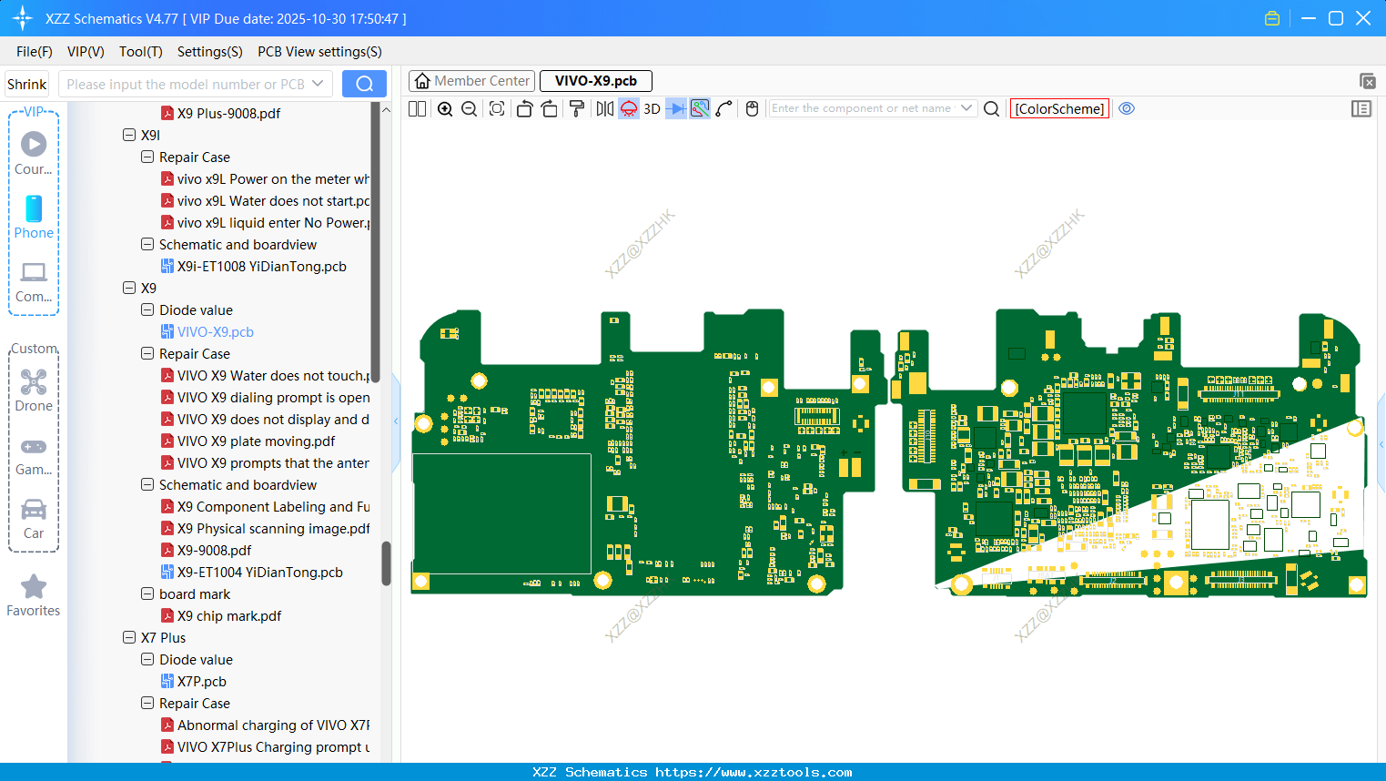The image size is (1386, 781).
Task: Click the Shrink button
Action: [26, 84]
